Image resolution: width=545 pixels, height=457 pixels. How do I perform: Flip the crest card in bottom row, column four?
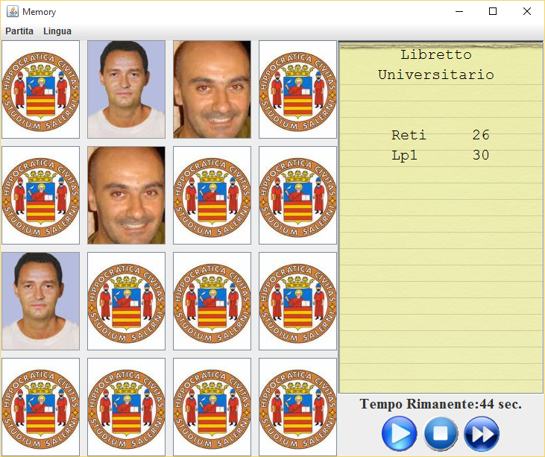click(x=298, y=407)
